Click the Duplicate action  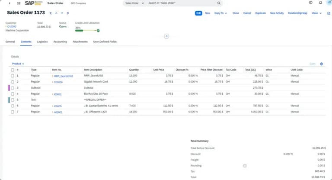pyautogui.click(x=260, y=13)
